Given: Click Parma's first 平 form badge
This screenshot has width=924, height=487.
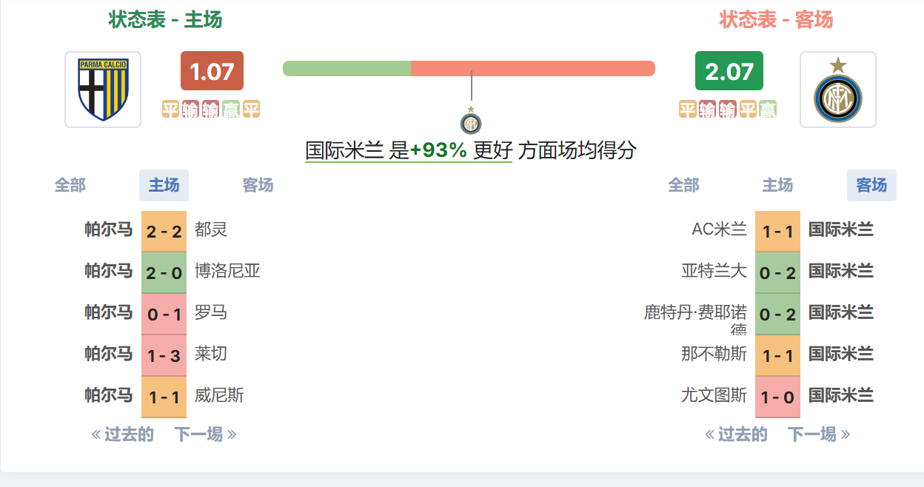Looking at the screenshot, I should (x=170, y=110).
